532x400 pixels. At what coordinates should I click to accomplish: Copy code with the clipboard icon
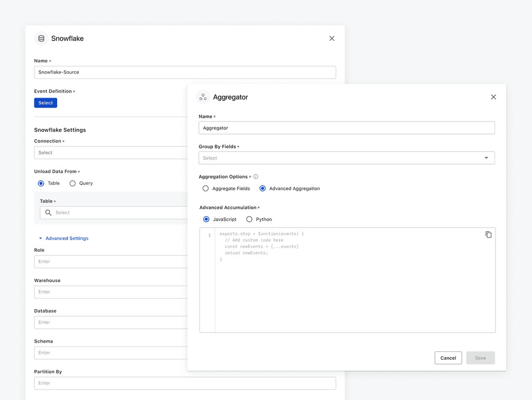[488, 234]
